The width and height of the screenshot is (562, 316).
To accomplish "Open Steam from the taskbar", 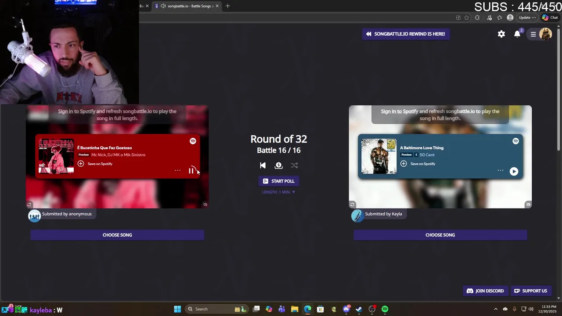I will point(359,309).
